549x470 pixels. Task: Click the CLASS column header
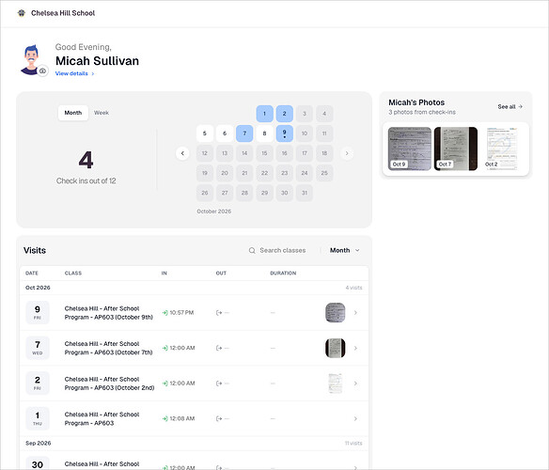(73, 274)
